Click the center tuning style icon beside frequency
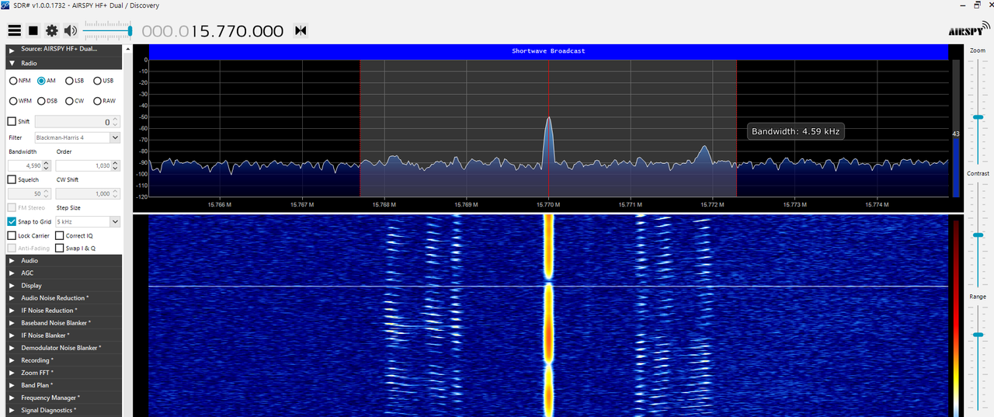 click(x=301, y=31)
